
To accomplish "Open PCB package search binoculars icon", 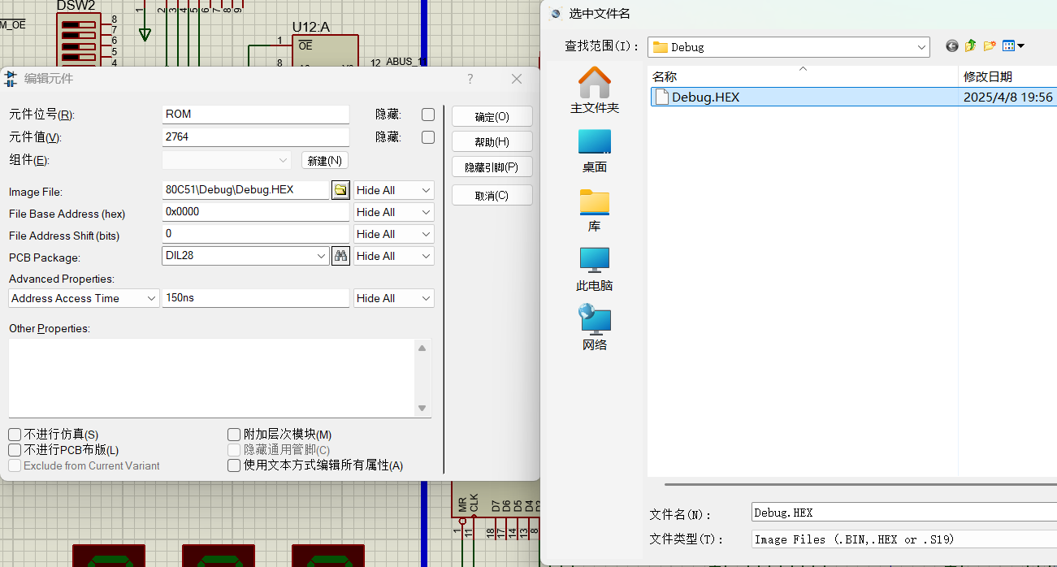I will [341, 256].
